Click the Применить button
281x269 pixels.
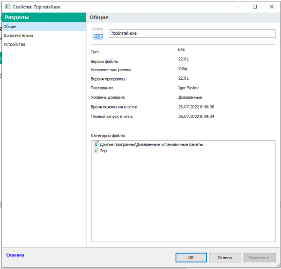(x=259, y=257)
